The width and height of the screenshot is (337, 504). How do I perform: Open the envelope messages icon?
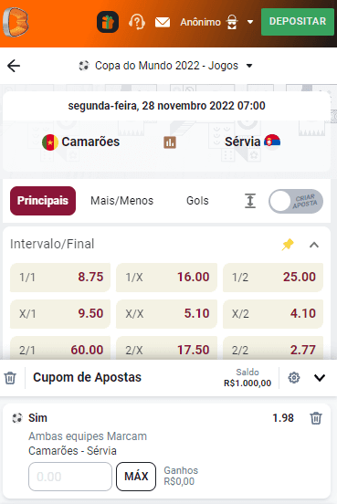(163, 22)
